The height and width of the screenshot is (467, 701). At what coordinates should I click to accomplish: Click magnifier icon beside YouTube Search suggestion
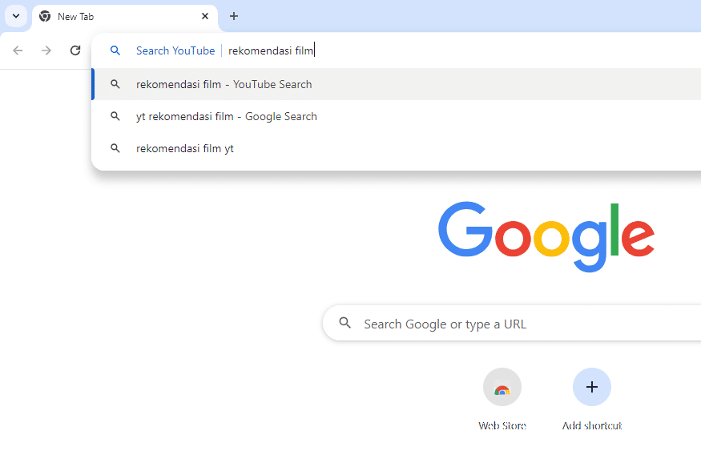pyautogui.click(x=115, y=84)
